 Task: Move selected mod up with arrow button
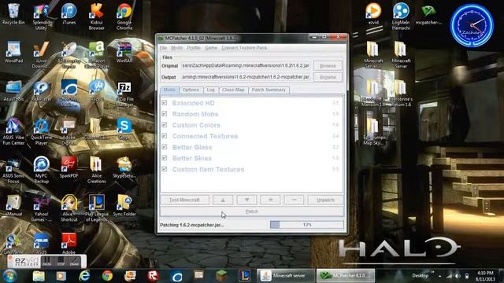[x=223, y=200]
